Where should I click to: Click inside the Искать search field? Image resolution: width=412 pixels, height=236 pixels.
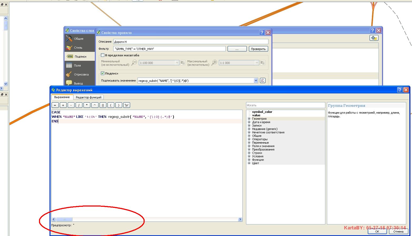(x=285, y=105)
